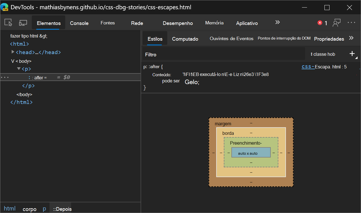Select the Elementos tab
Screen dimensions: 361x213
(x=49, y=23)
